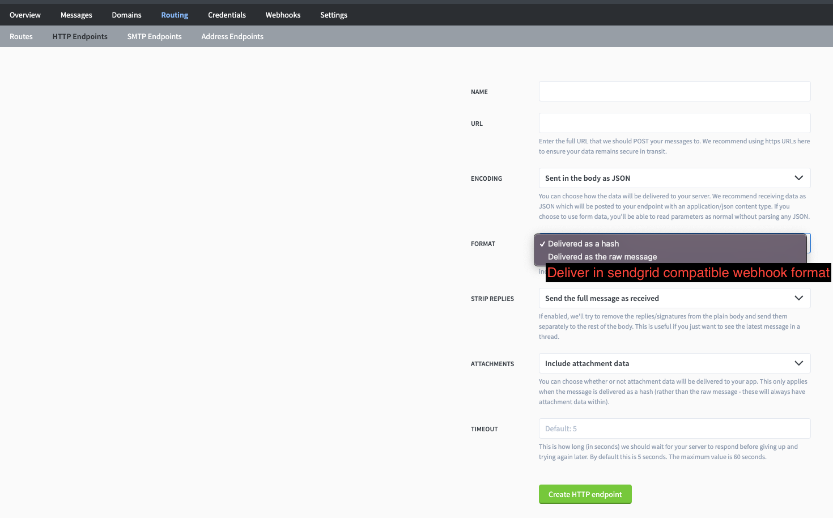Click the Attachments dropdown chevron arrow
833x518 pixels.
798,363
